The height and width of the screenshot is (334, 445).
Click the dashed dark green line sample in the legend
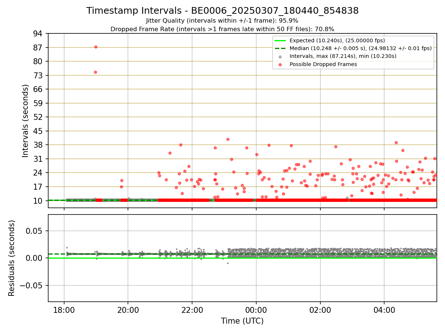(x=280, y=48)
